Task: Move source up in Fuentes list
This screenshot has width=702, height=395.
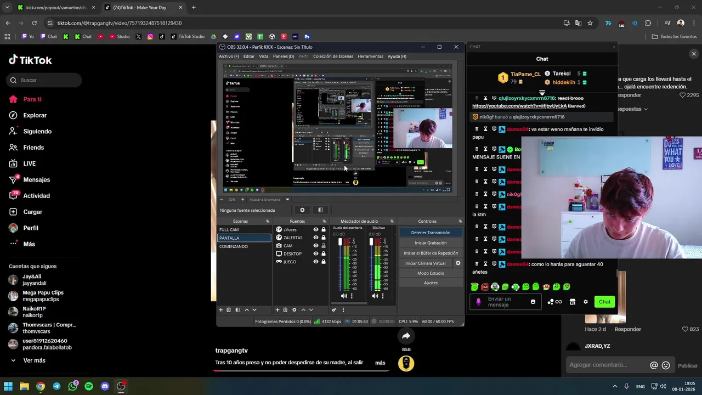Action: (303, 310)
